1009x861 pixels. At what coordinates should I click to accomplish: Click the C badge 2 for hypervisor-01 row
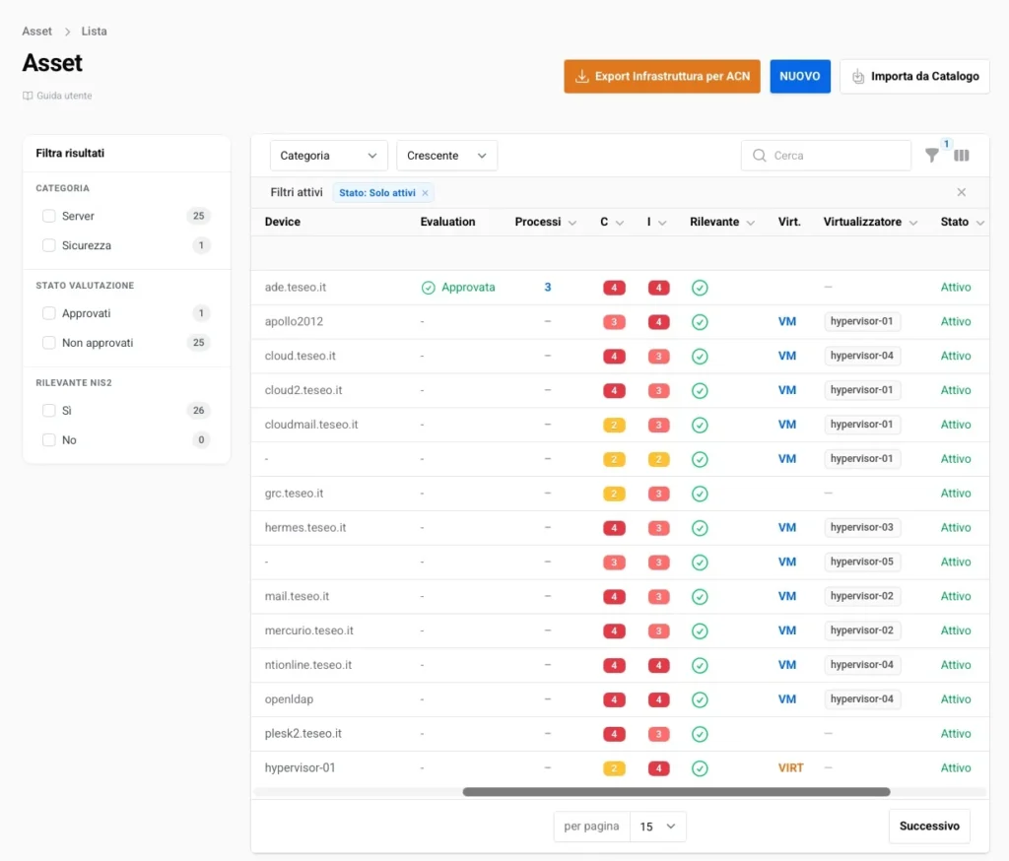tap(614, 768)
